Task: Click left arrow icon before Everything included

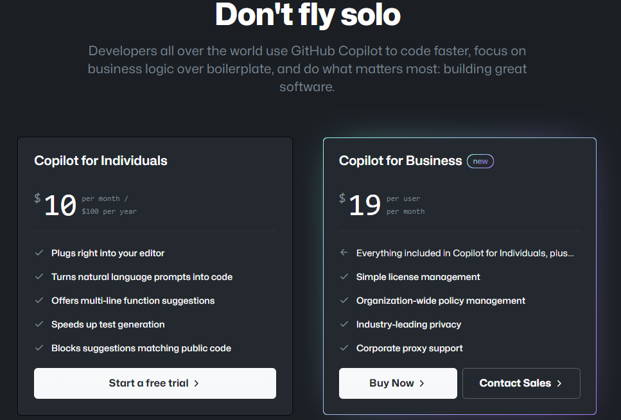Action: (x=344, y=253)
